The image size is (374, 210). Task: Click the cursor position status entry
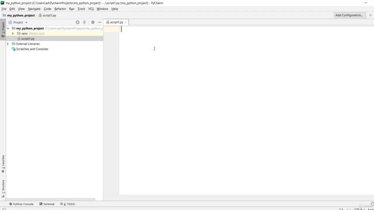[x=341, y=209]
